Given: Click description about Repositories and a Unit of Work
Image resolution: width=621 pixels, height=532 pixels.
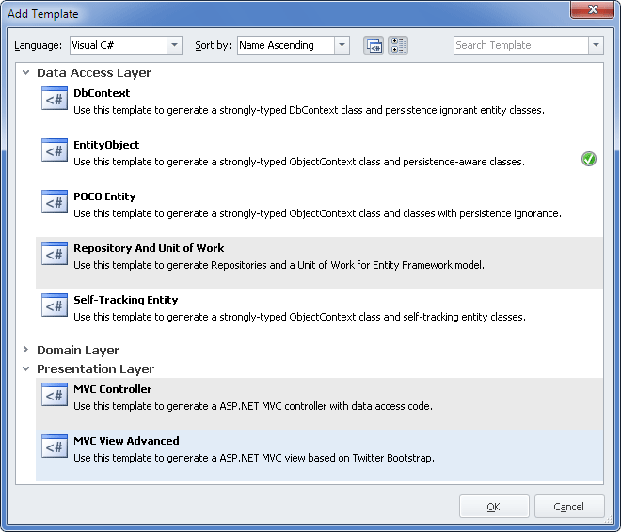Looking at the screenshot, I should point(279,265).
